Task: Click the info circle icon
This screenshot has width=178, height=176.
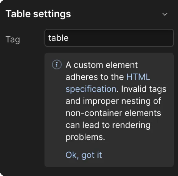Action: pyautogui.click(x=57, y=64)
